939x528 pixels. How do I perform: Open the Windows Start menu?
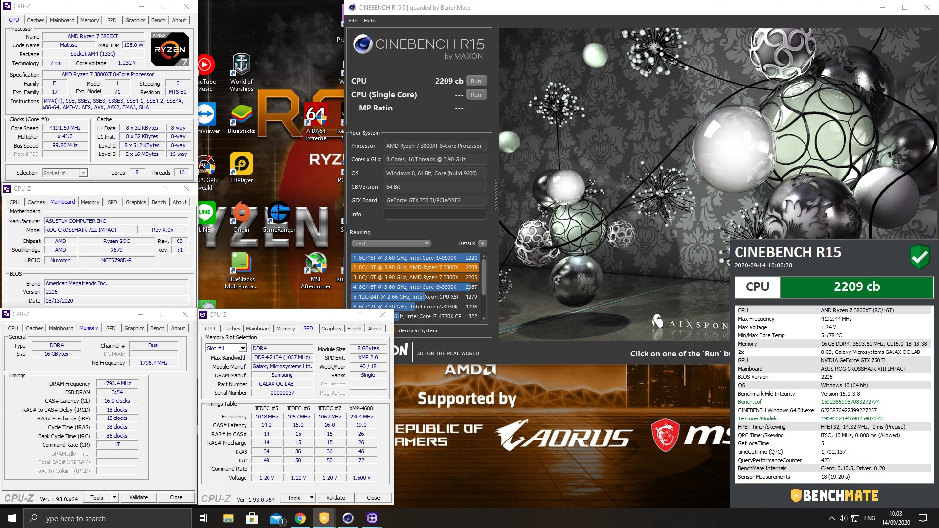coord(12,518)
